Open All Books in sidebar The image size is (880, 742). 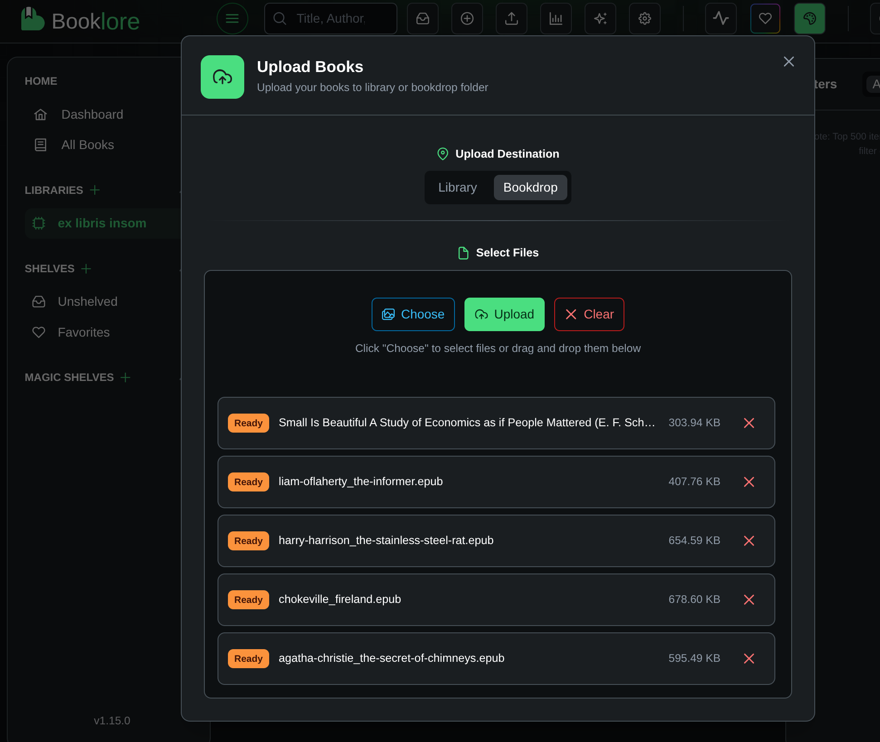tap(87, 145)
